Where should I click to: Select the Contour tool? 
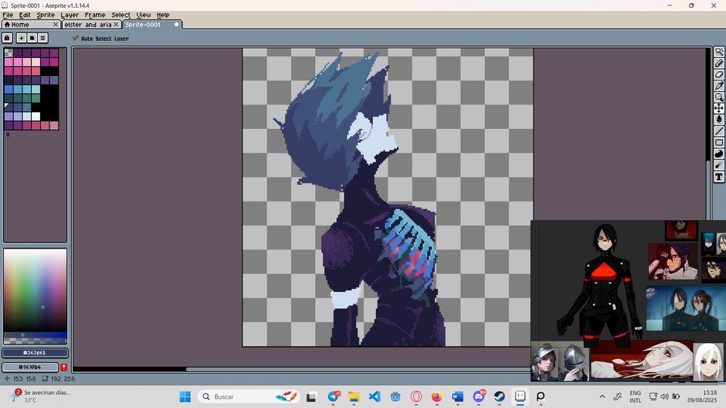click(719, 154)
